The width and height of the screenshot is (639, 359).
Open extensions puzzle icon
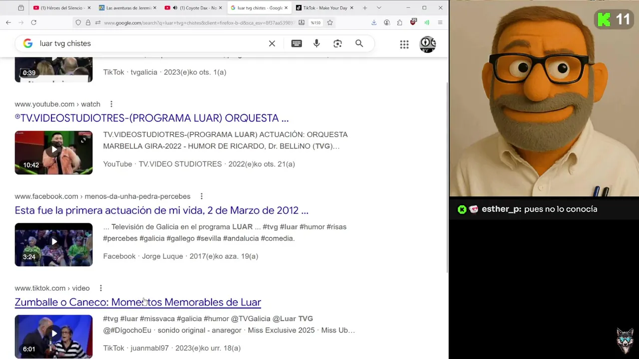(x=400, y=22)
